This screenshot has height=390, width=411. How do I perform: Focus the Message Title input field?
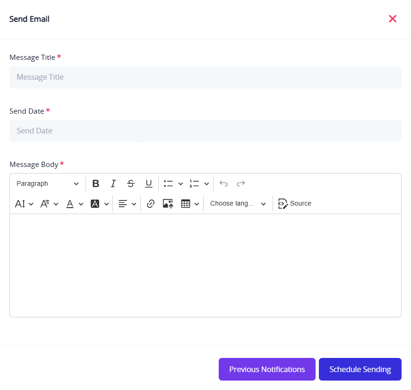pyautogui.click(x=205, y=77)
